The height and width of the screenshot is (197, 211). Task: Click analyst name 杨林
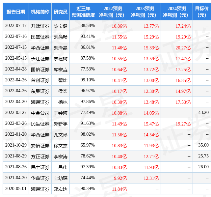click(63, 102)
